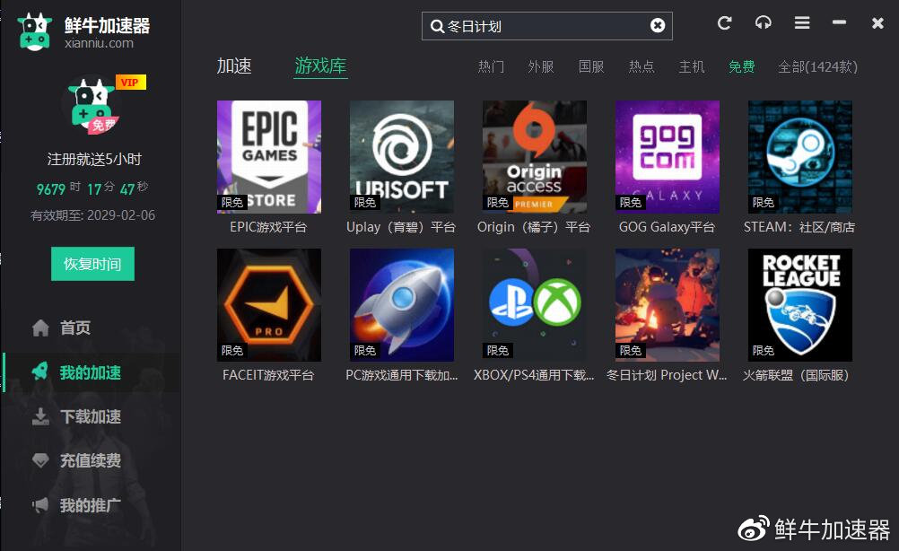The width and height of the screenshot is (899, 551).
Task: Click the 恢复时间 button
Action: point(93,264)
